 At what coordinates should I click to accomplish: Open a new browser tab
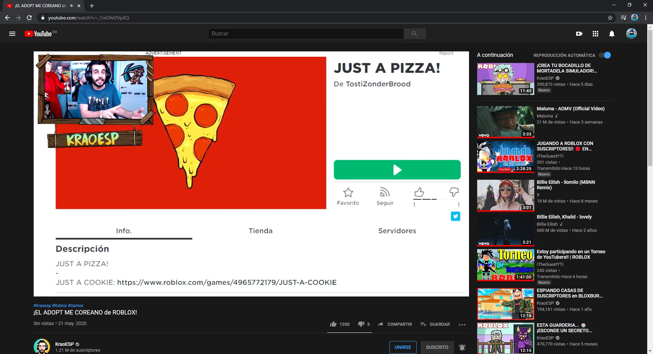click(92, 6)
